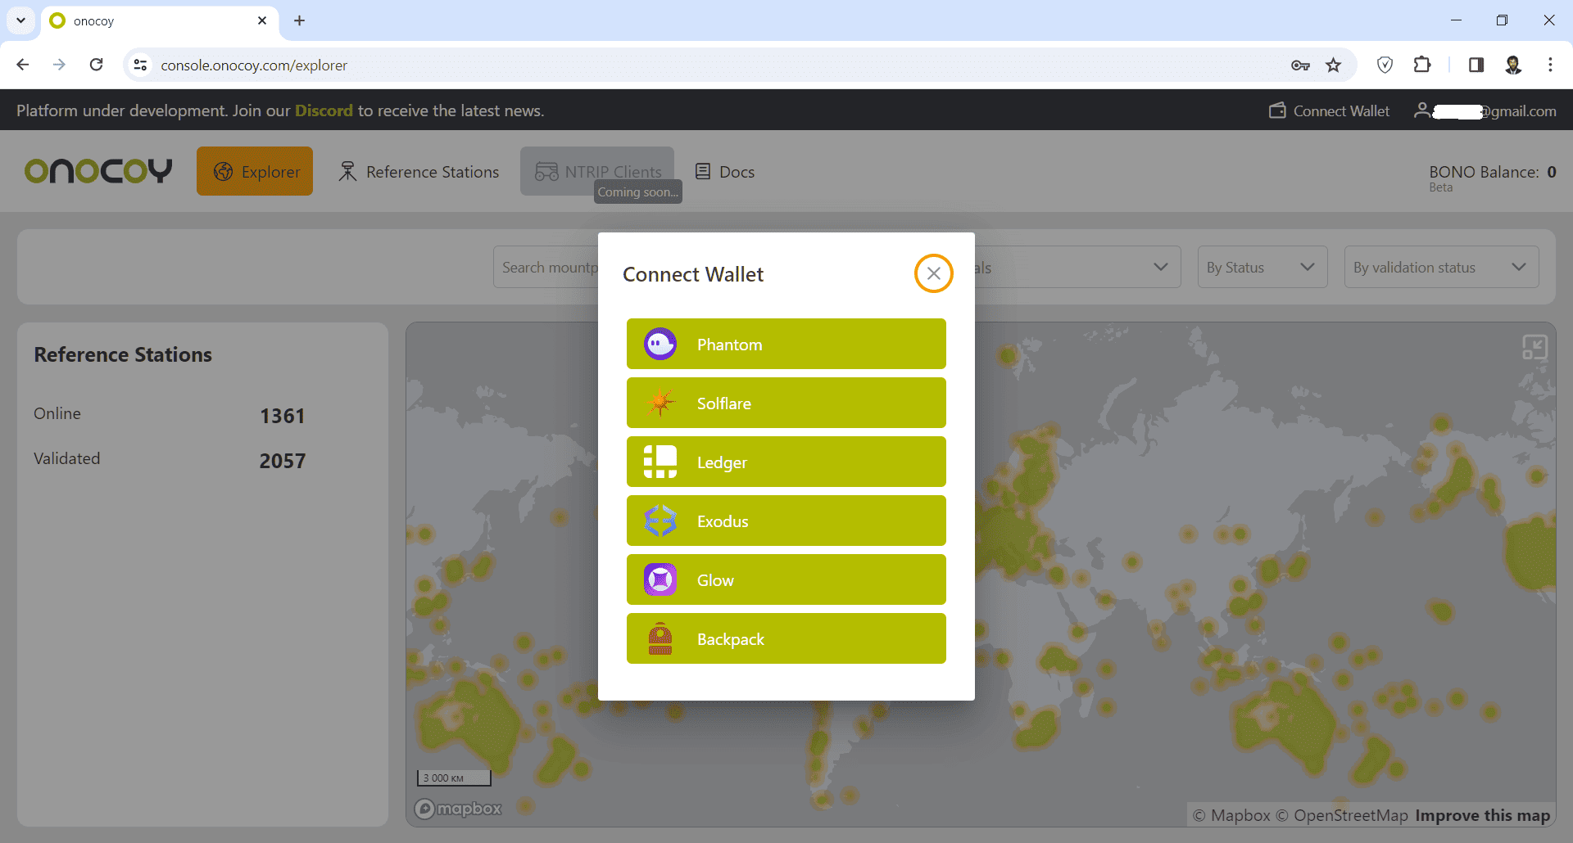The height and width of the screenshot is (843, 1573).
Task: Toggle the browser side panel
Action: click(x=1476, y=65)
